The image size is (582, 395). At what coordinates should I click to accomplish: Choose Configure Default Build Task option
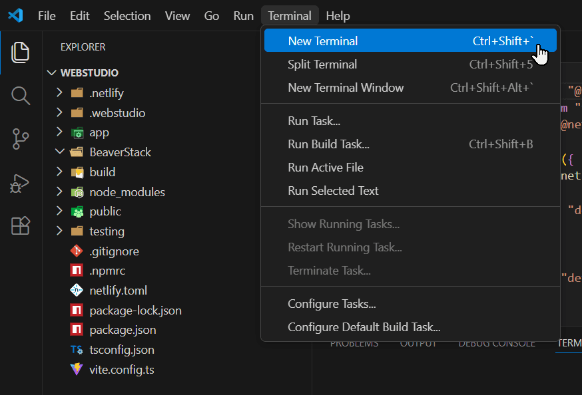click(364, 327)
